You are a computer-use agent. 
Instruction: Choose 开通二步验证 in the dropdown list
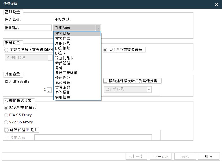(x=77, y=73)
